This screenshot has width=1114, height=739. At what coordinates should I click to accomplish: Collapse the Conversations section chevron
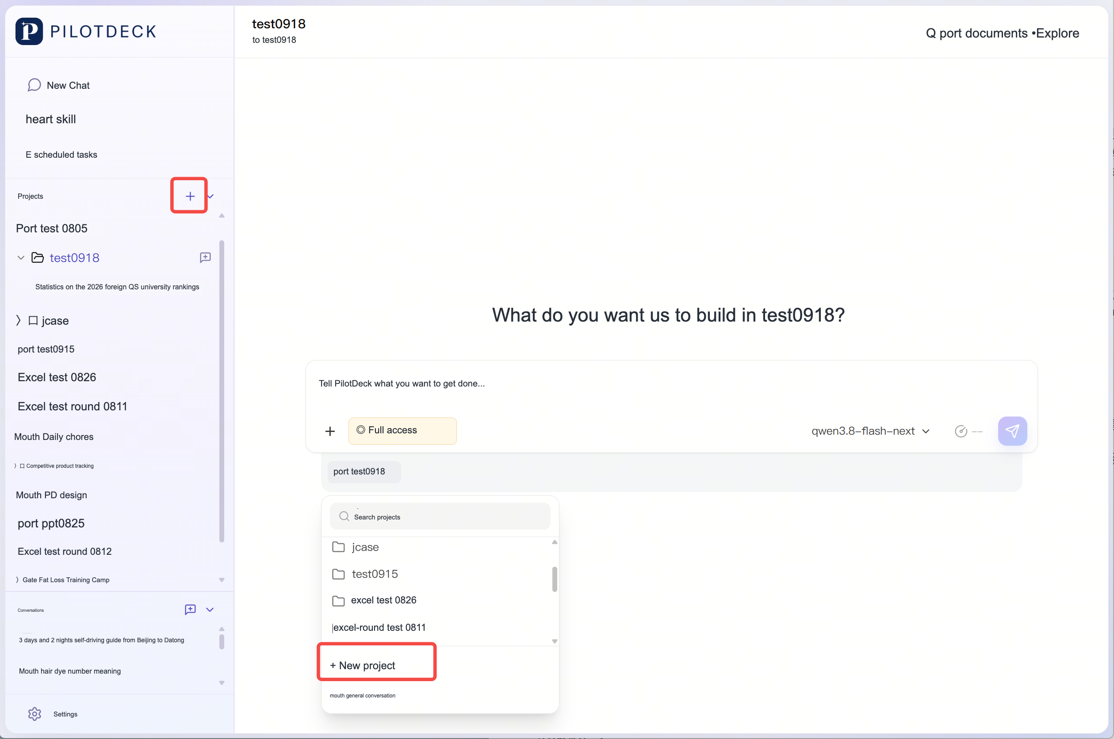[x=210, y=610]
